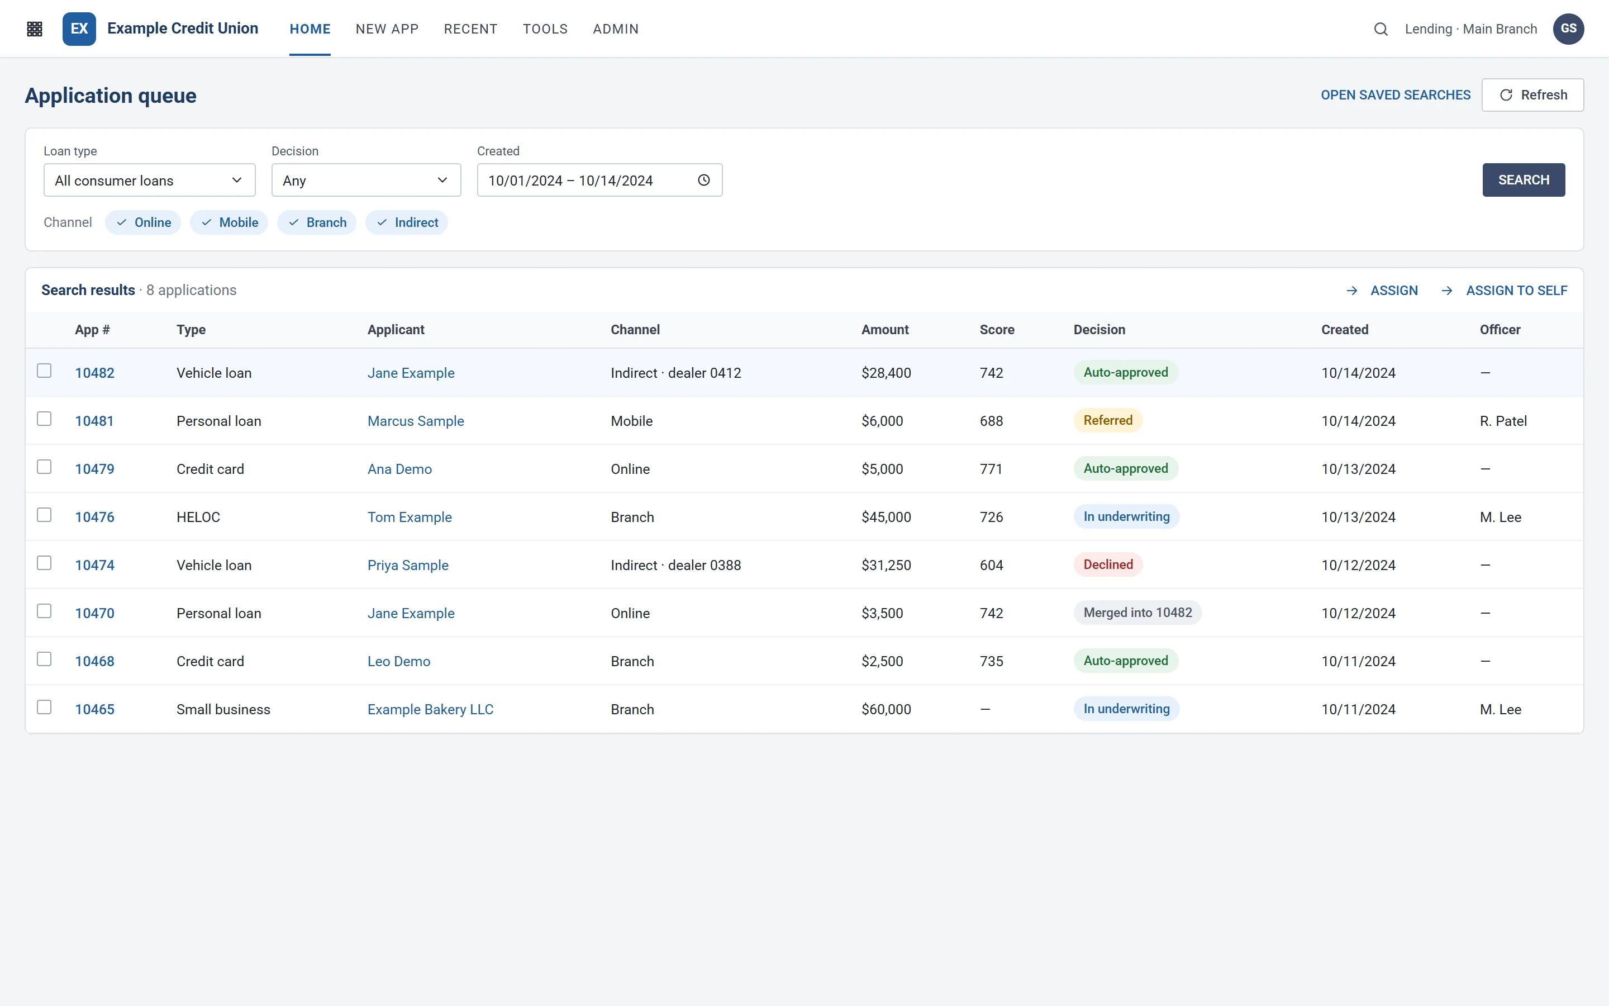Screen dimensions: 1609x1006
Task: Open the RECENT tab
Action: pos(471,29)
